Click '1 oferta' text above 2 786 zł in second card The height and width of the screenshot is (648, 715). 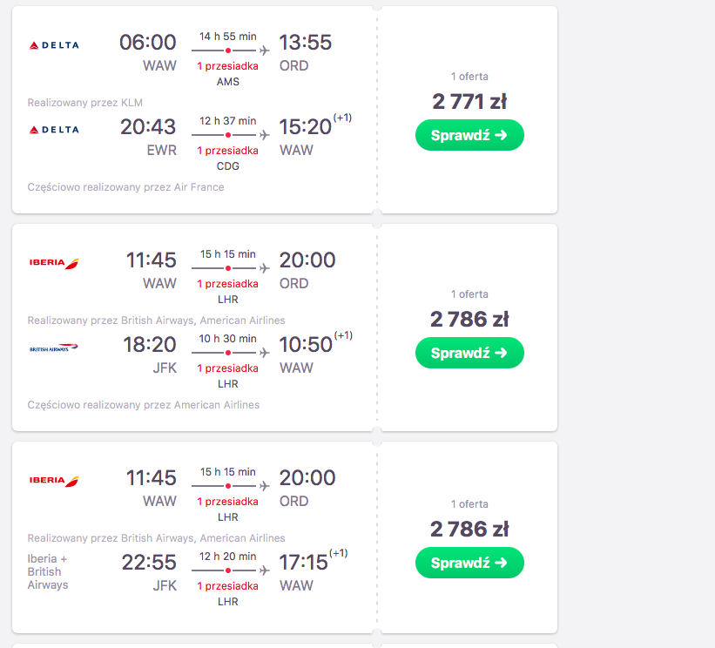469,294
